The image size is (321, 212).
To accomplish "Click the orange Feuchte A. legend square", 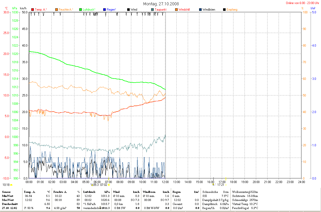I will click(57, 10).
